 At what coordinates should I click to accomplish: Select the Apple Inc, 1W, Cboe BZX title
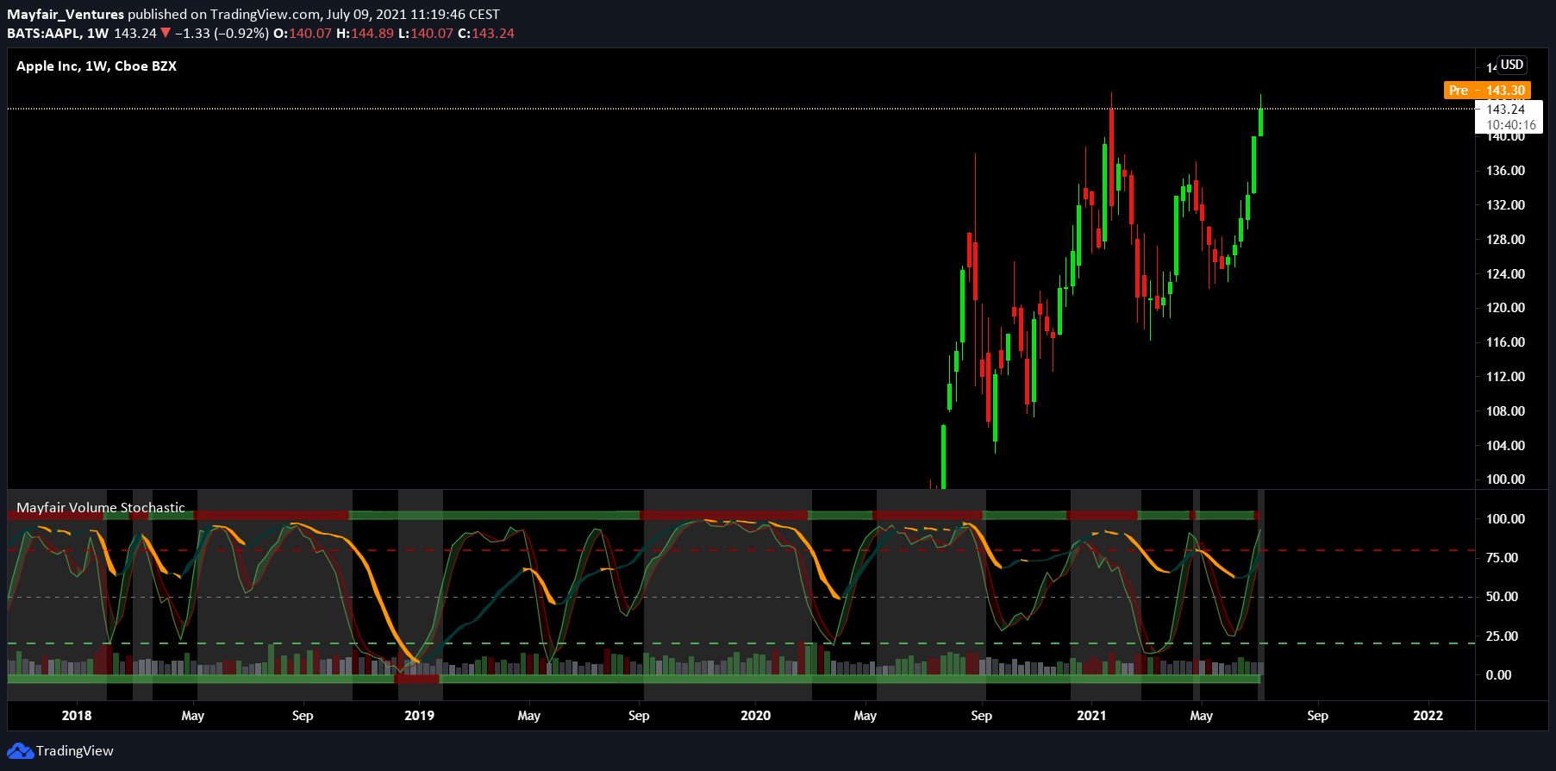97,66
